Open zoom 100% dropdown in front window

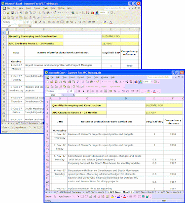pyautogui.click(x=152, y=82)
